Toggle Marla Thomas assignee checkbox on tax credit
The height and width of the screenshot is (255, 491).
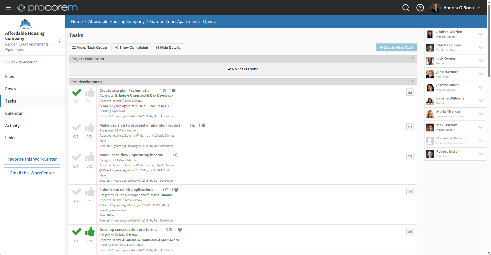point(148,195)
